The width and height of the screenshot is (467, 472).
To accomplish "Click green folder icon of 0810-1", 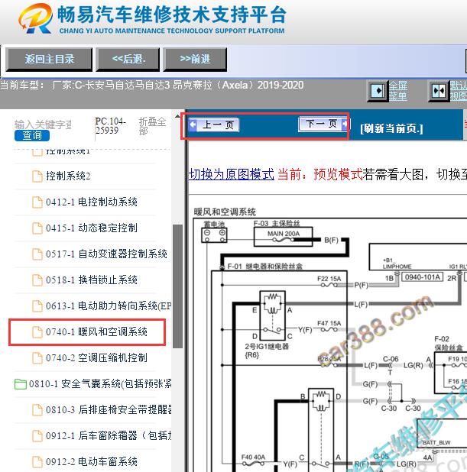I will click(21, 384).
